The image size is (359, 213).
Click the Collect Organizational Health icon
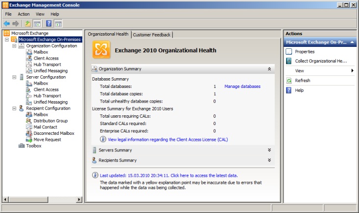289,61
